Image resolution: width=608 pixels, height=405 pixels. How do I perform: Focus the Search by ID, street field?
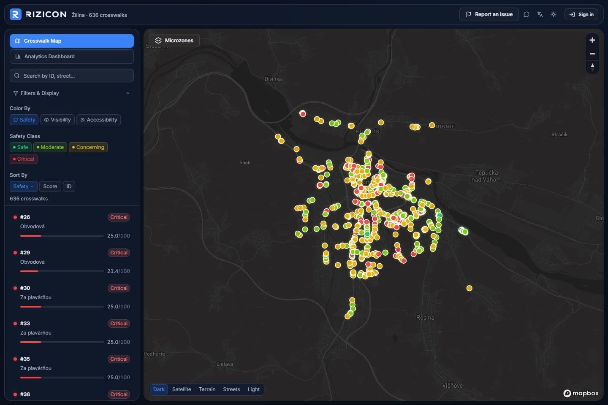click(x=72, y=76)
